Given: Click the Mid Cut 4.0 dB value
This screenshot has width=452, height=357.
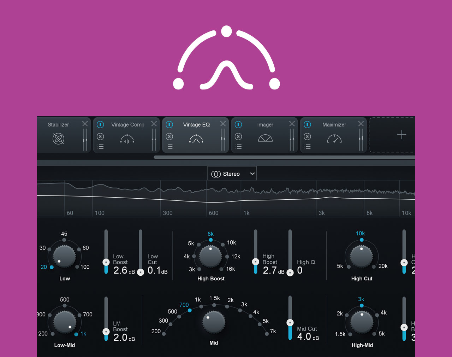Looking at the screenshot, I should (x=308, y=336).
